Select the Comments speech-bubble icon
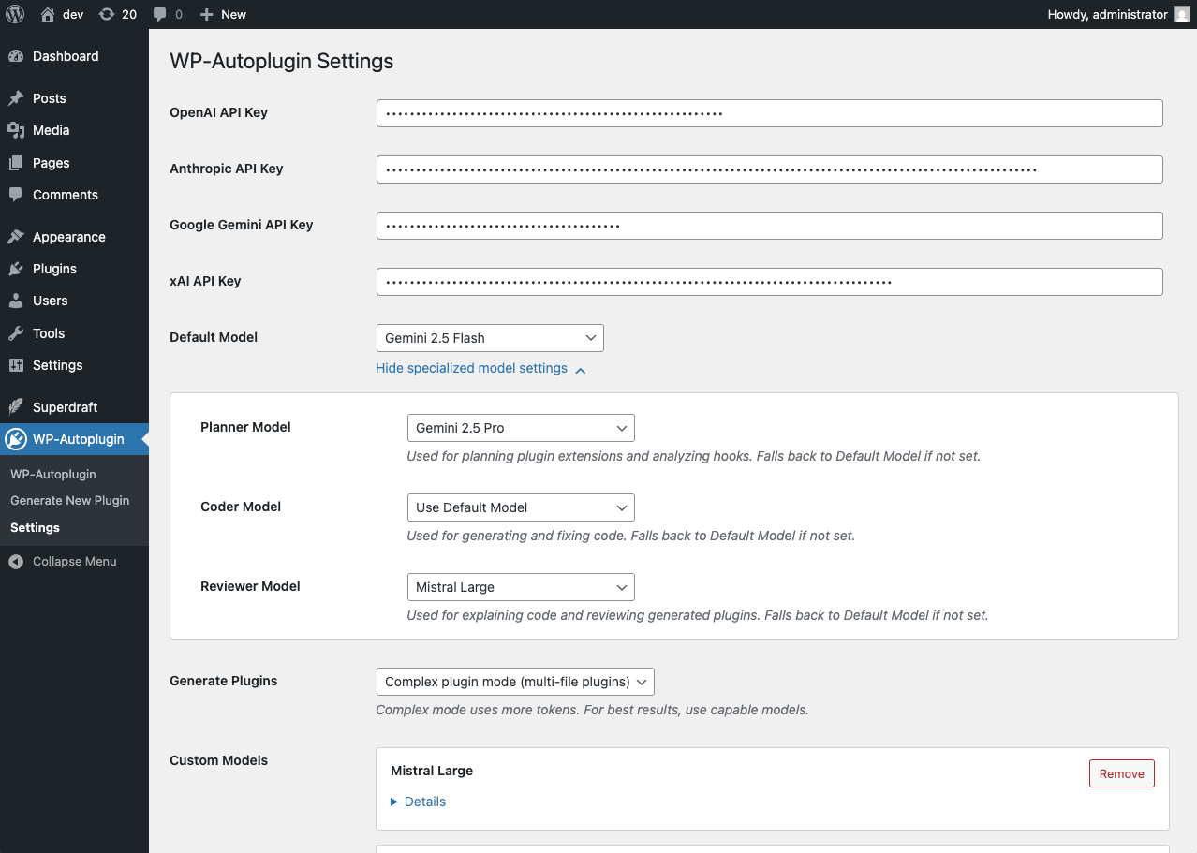The width and height of the screenshot is (1197, 853). [x=19, y=195]
